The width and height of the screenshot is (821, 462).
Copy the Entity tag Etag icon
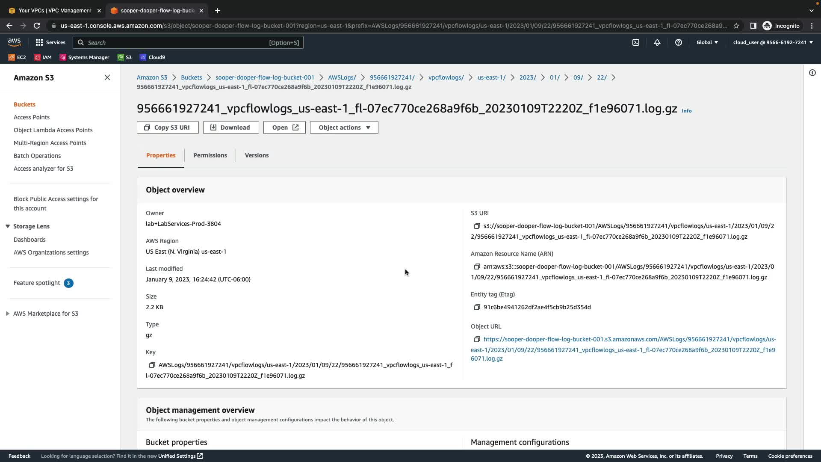[x=477, y=307]
